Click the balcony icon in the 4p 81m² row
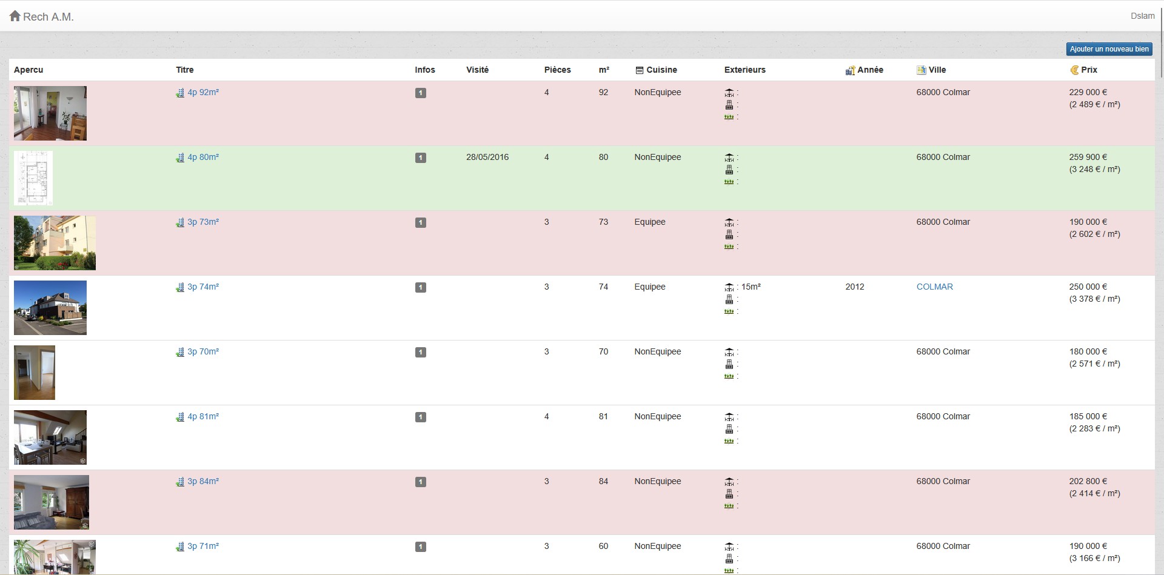Viewport: 1164px width, 575px height. point(729,429)
